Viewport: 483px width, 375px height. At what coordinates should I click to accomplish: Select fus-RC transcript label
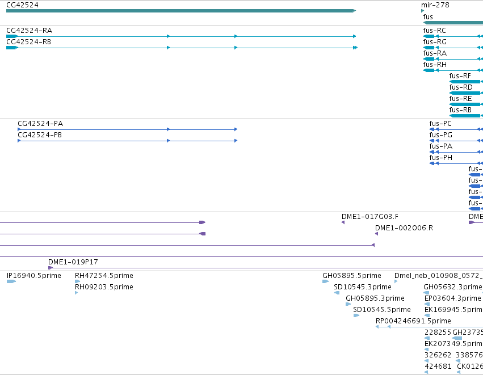pyautogui.click(x=434, y=31)
